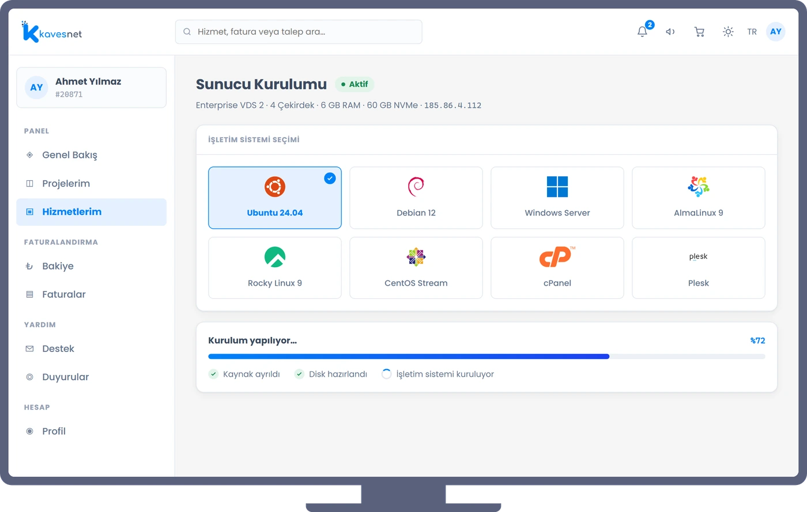This screenshot has height=512, width=807.
Task: Click the Hizmetlerim square icon
Action: click(x=29, y=212)
